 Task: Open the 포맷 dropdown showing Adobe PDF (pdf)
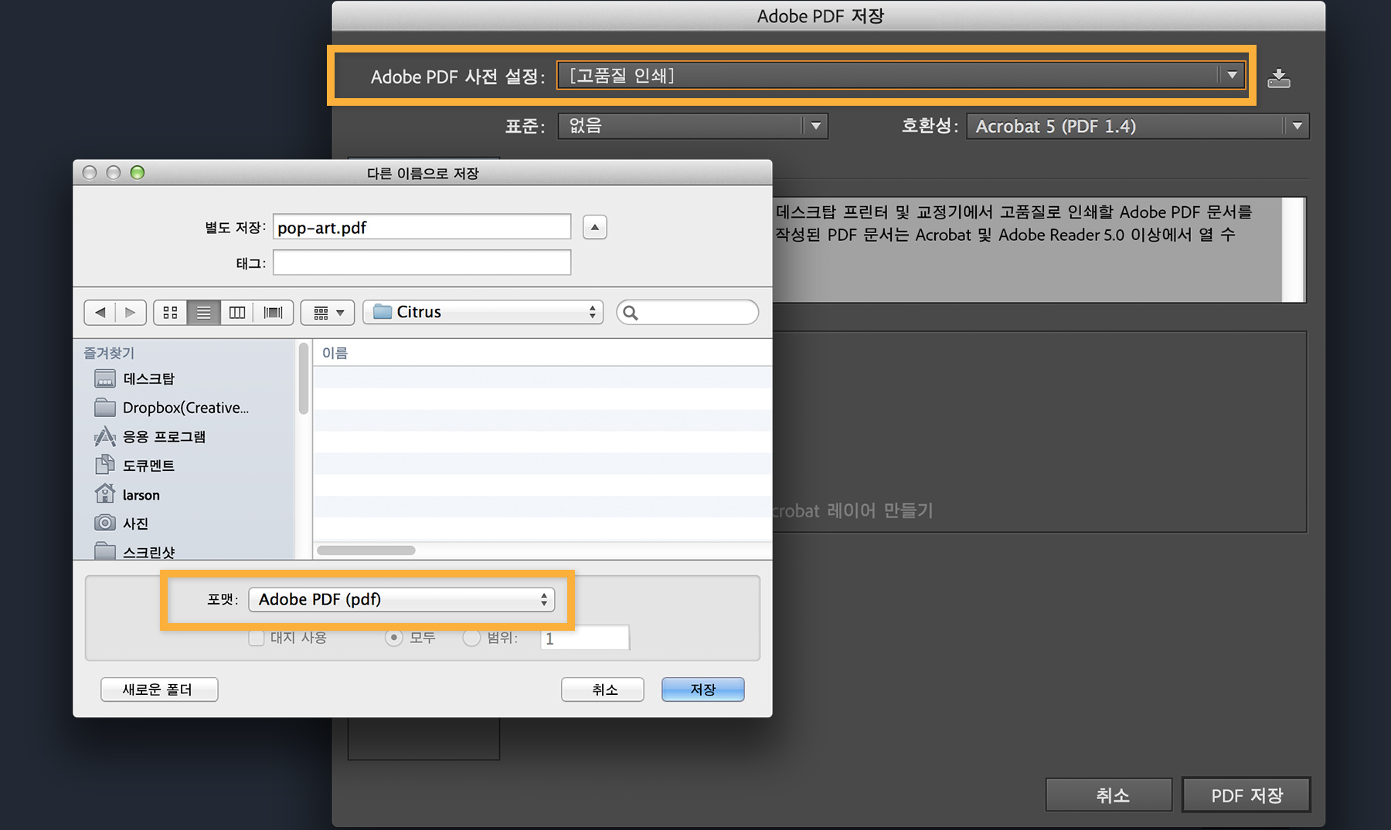tap(401, 599)
